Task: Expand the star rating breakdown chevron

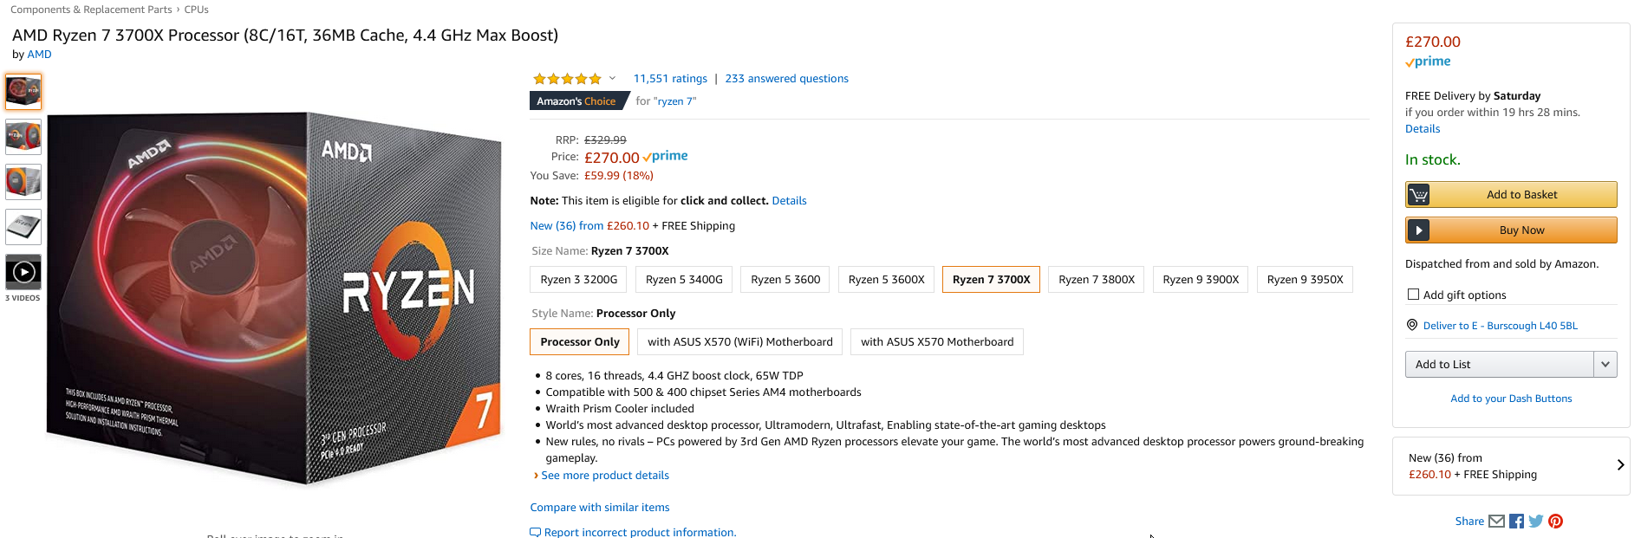Action: tap(612, 78)
